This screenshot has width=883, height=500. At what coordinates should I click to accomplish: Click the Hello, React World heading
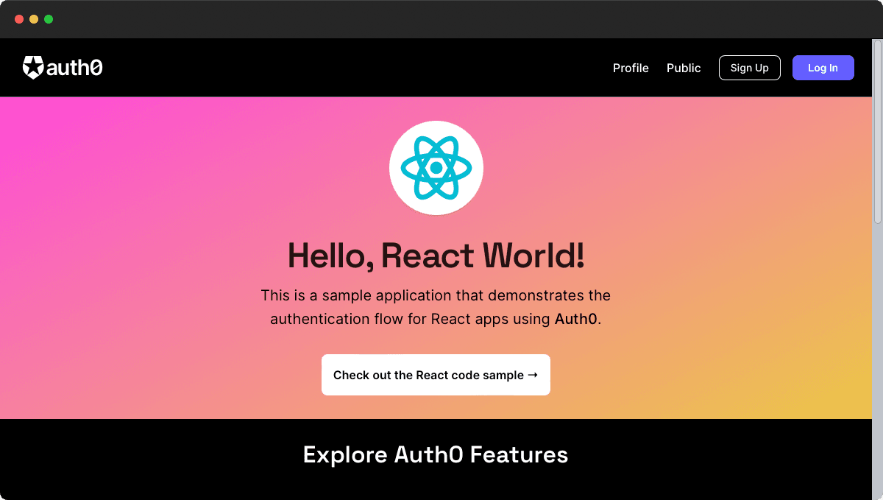click(436, 256)
